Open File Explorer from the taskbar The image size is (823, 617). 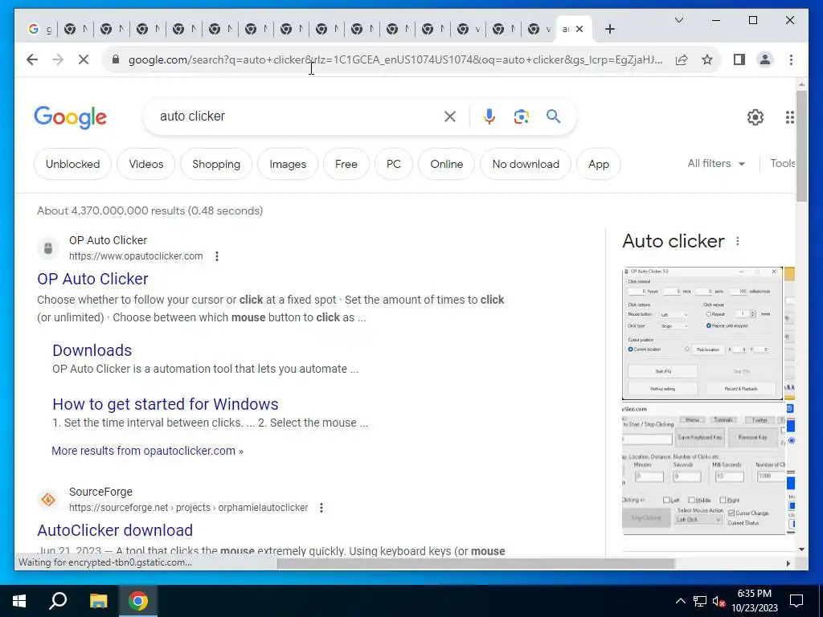[98, 601]
